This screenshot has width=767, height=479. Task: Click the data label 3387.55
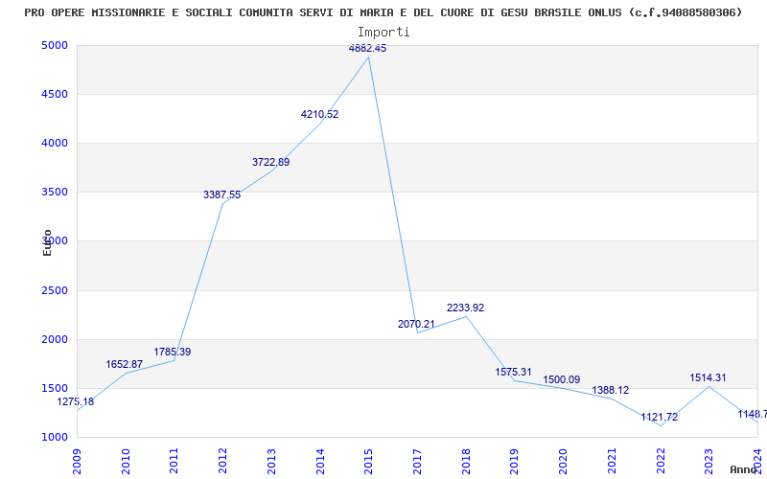click(222, 195)
